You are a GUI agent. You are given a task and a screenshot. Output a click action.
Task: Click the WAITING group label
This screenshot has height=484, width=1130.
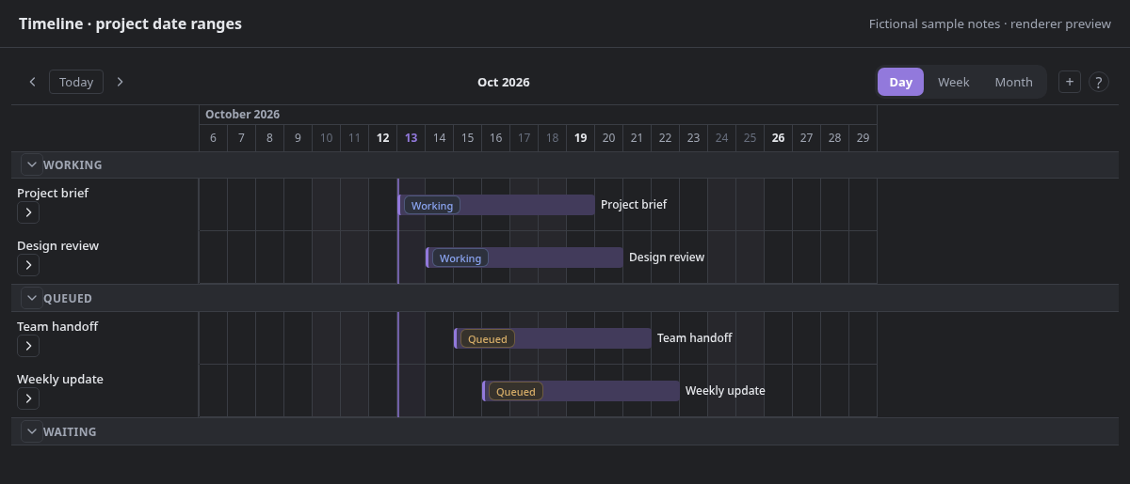point(70,431)
